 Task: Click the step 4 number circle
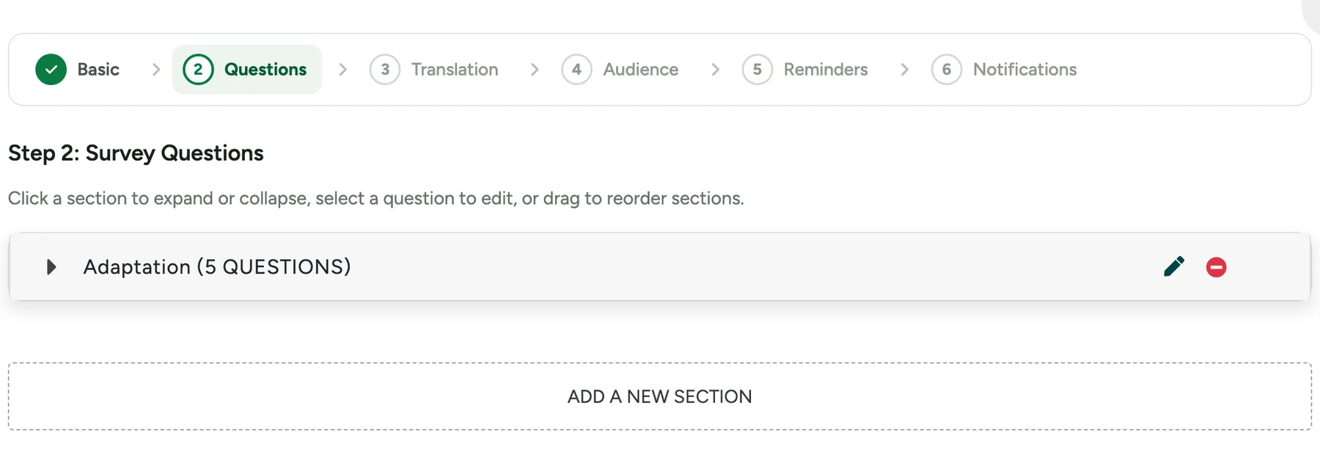pos(577,70)
